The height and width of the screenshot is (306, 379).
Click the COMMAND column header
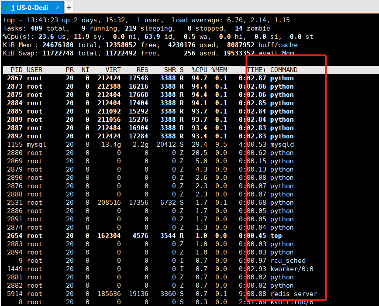(284, 70)
